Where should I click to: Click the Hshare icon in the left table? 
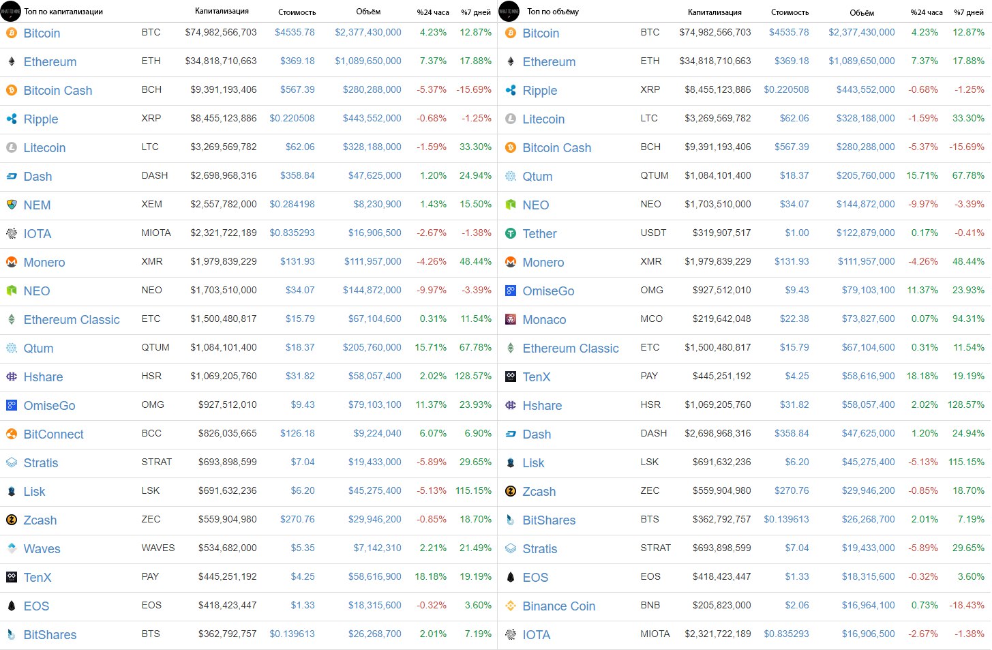(12, 376)
